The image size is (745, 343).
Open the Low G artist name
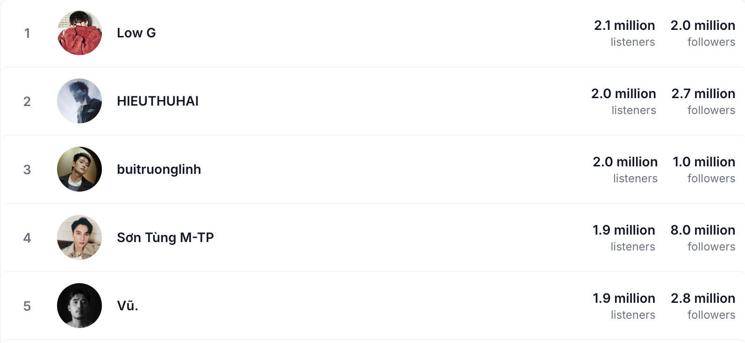[x=136, y=33]
